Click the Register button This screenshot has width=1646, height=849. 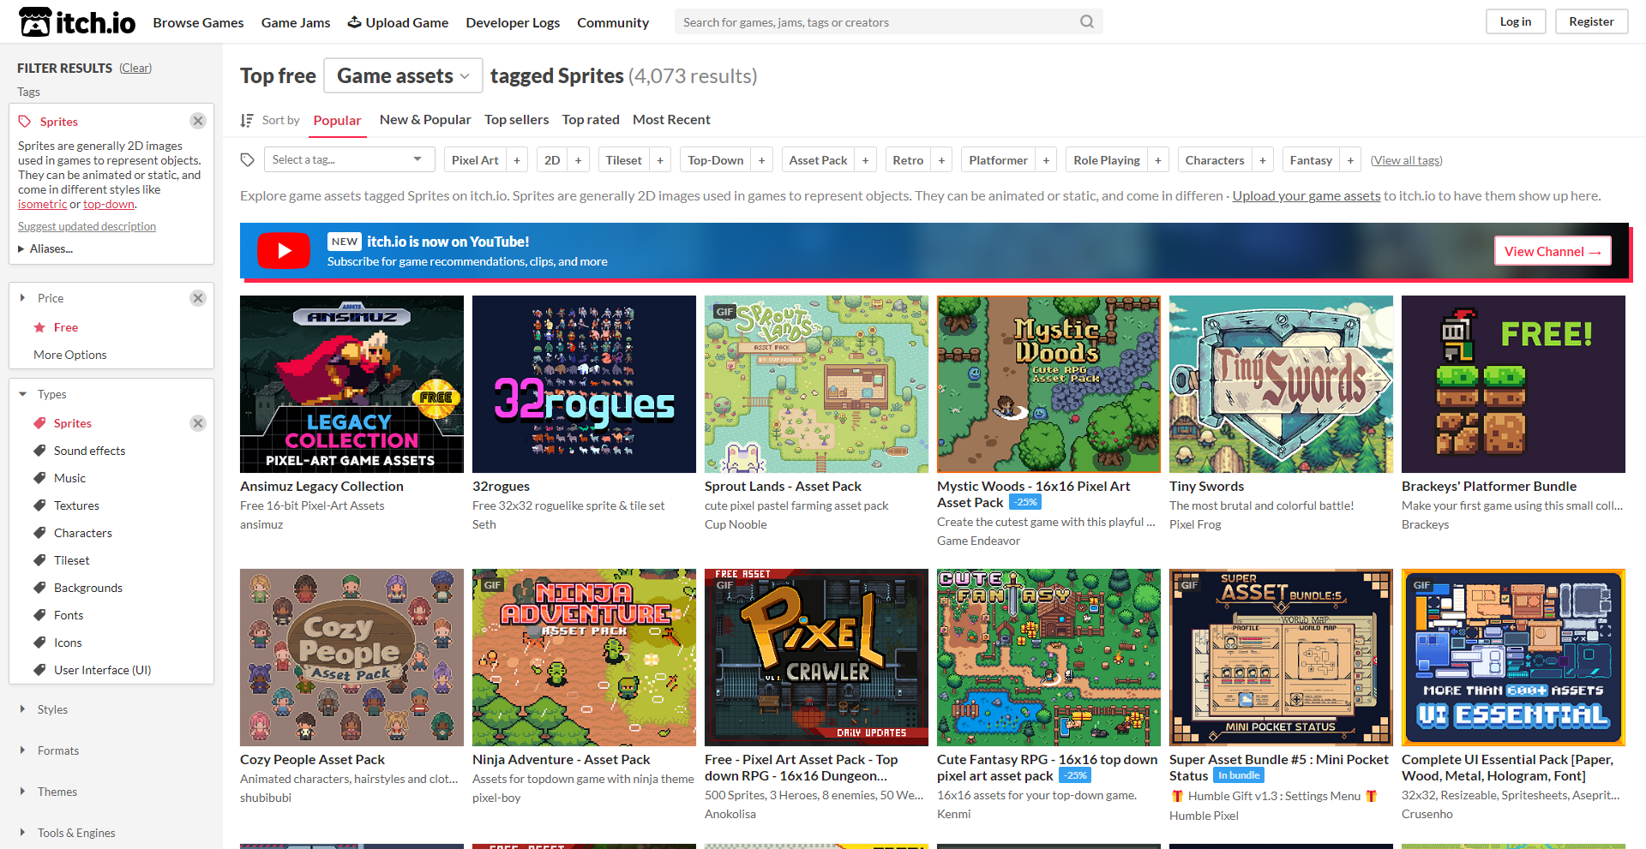tap(1591, 21)
